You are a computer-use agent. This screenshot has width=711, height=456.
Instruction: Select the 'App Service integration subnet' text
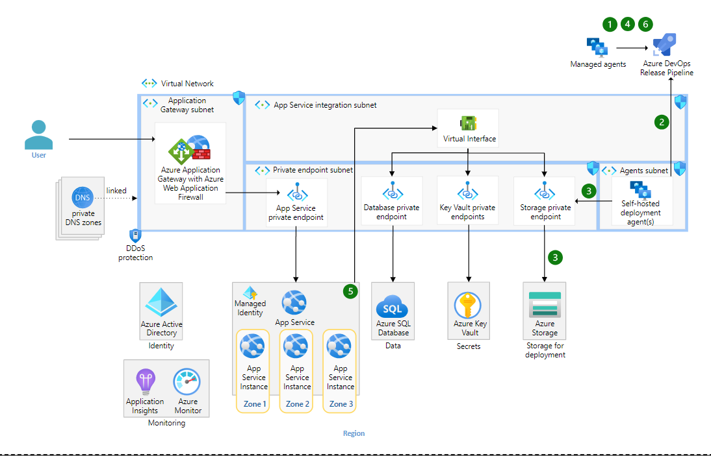point(325,105)
